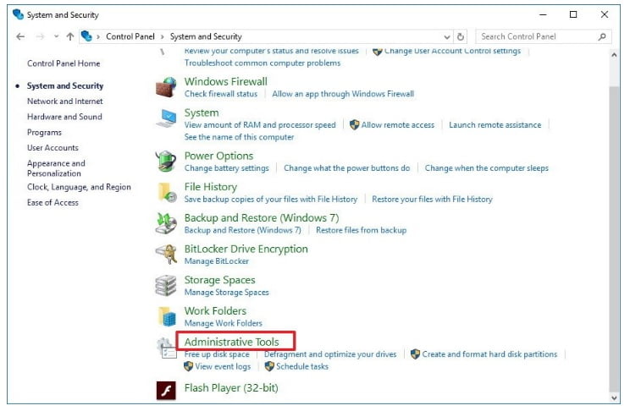
Task: Click the scrollbar down arrow
Action: point(614,397)
